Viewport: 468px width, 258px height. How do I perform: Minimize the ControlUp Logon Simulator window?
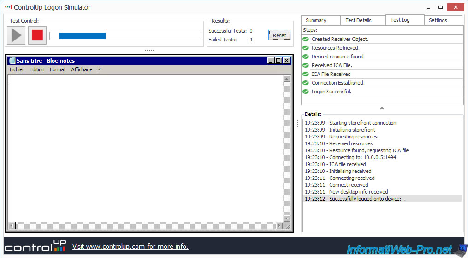pos(428,7)
